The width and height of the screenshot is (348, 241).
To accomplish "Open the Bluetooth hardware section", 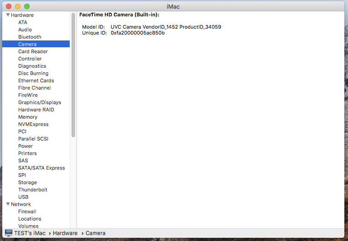I will [x=30, y=37].
